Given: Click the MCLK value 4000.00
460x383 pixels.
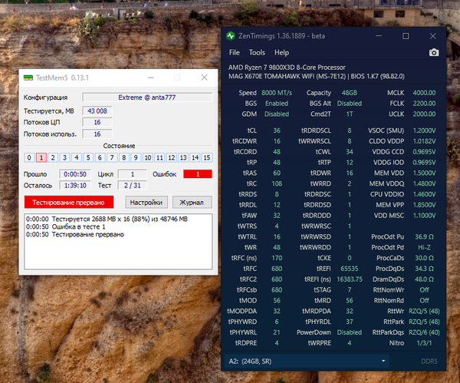Looking at the screenshot, I should pyautogui.click(x=424, y=93).
